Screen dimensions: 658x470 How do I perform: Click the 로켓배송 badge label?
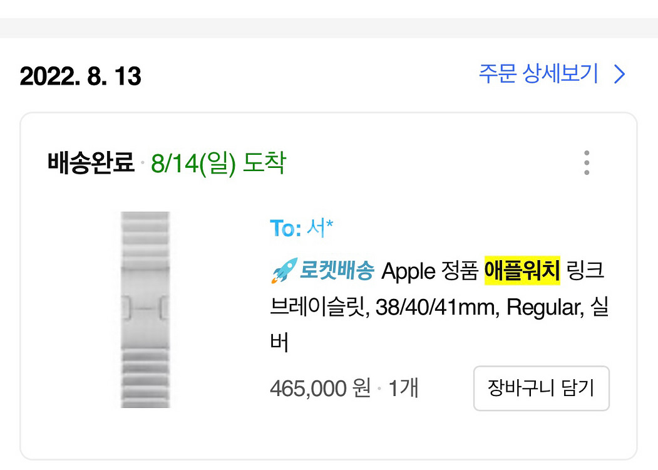[337, 271]
